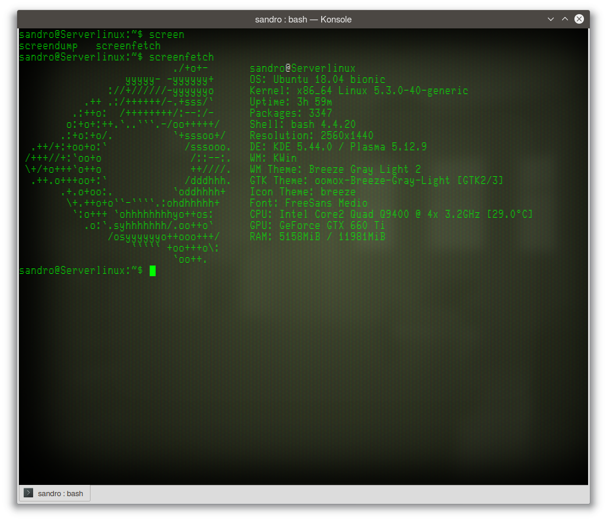
Task: Click the 'CPU: Intel Core2 Quad Q9400' line
Action: [391, 214]
